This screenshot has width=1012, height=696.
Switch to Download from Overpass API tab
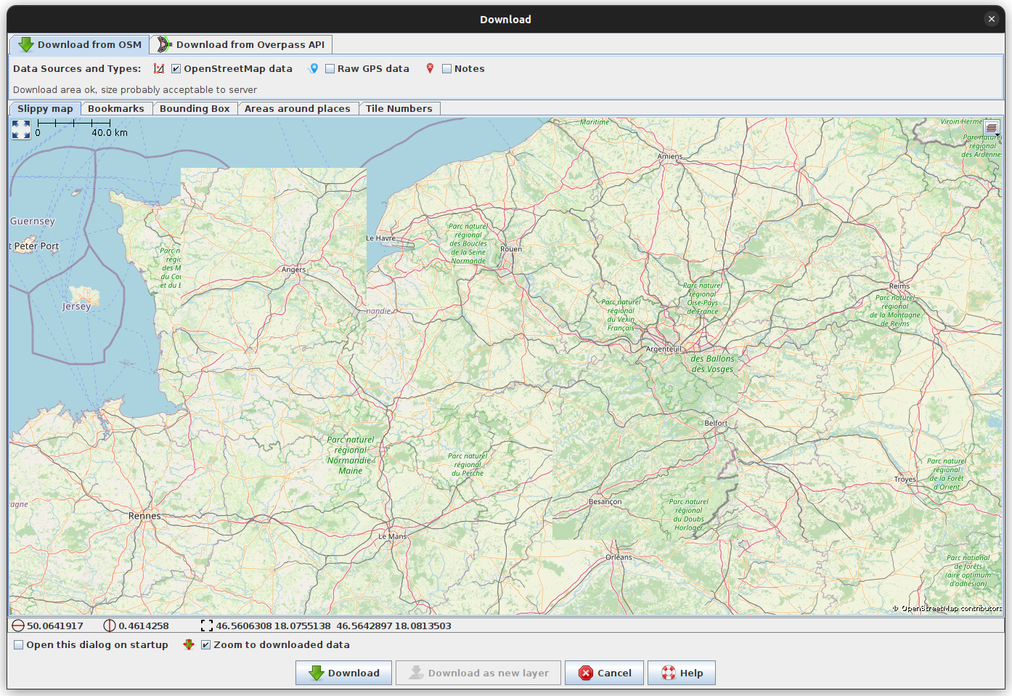pos(242,44)
